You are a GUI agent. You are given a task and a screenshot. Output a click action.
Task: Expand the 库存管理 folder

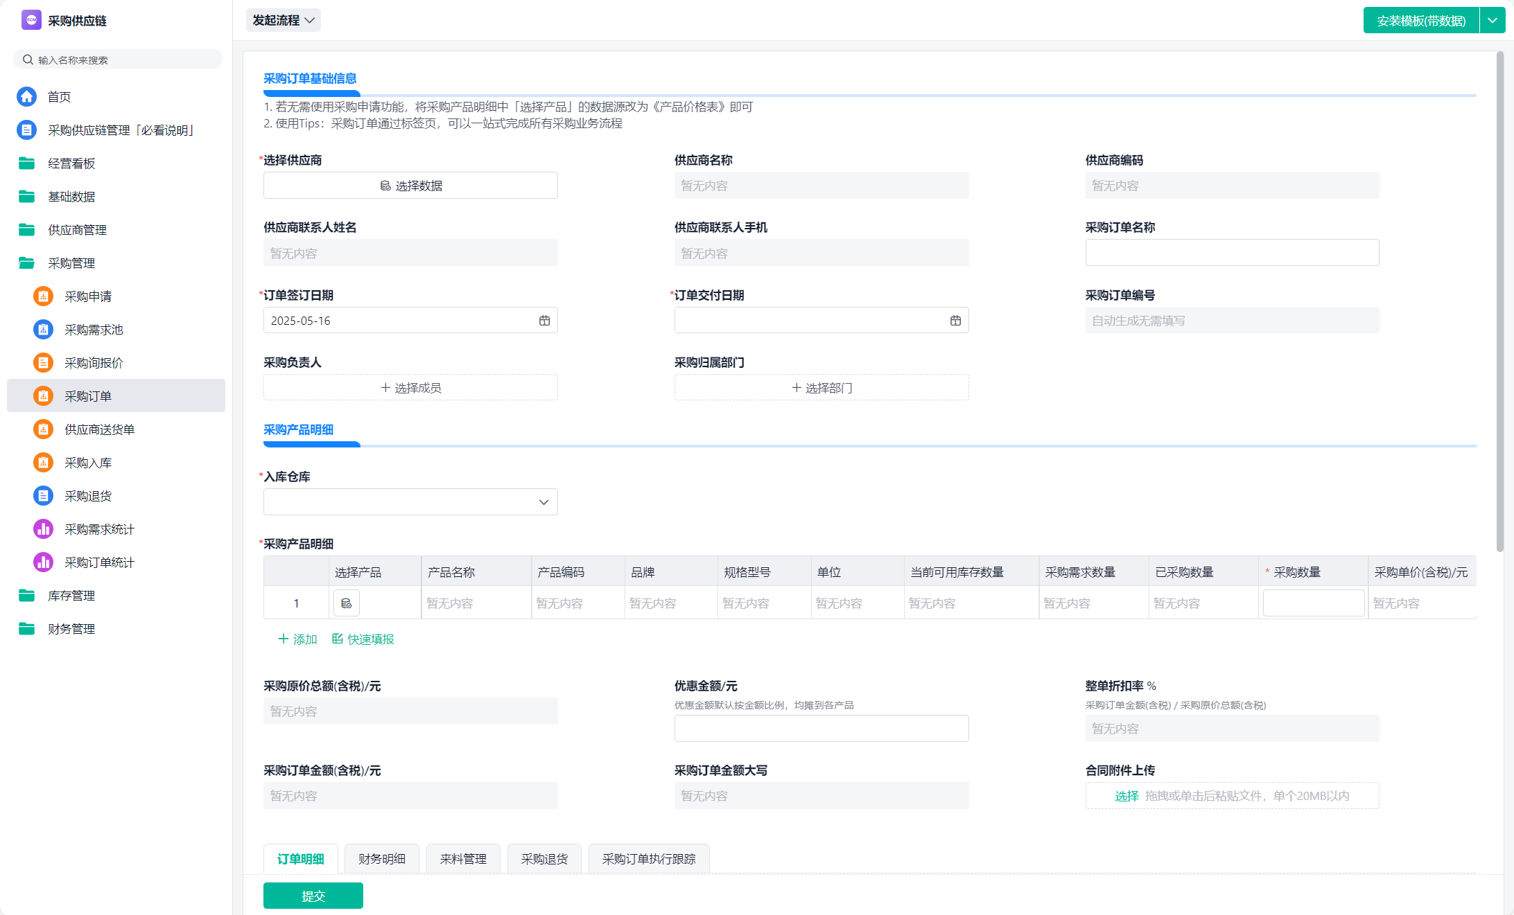(26, 596)
